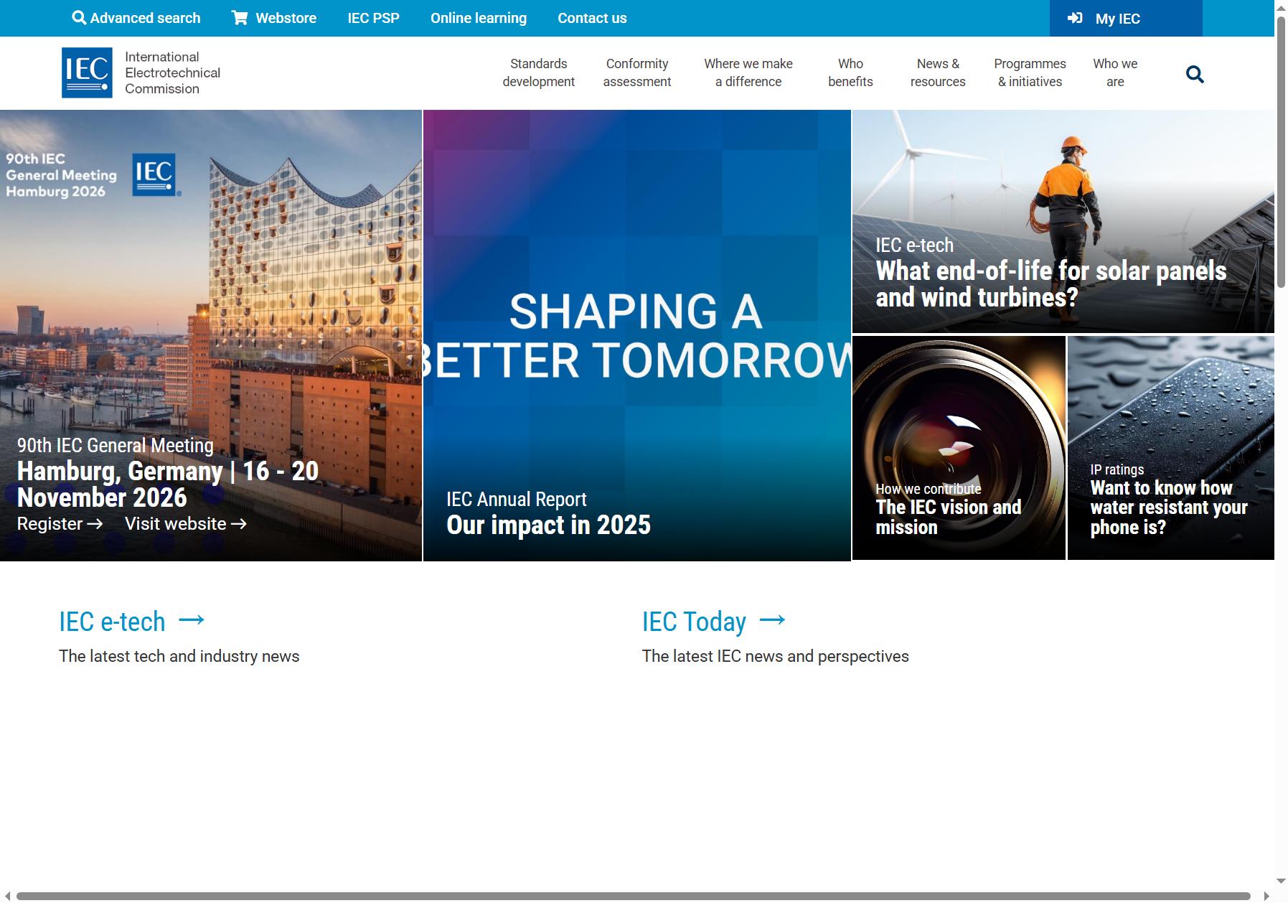Viewport: 1288px width, 903px height.
Task: Click the Webstore shopping cart icon
Action: click(x=239, y=18)
